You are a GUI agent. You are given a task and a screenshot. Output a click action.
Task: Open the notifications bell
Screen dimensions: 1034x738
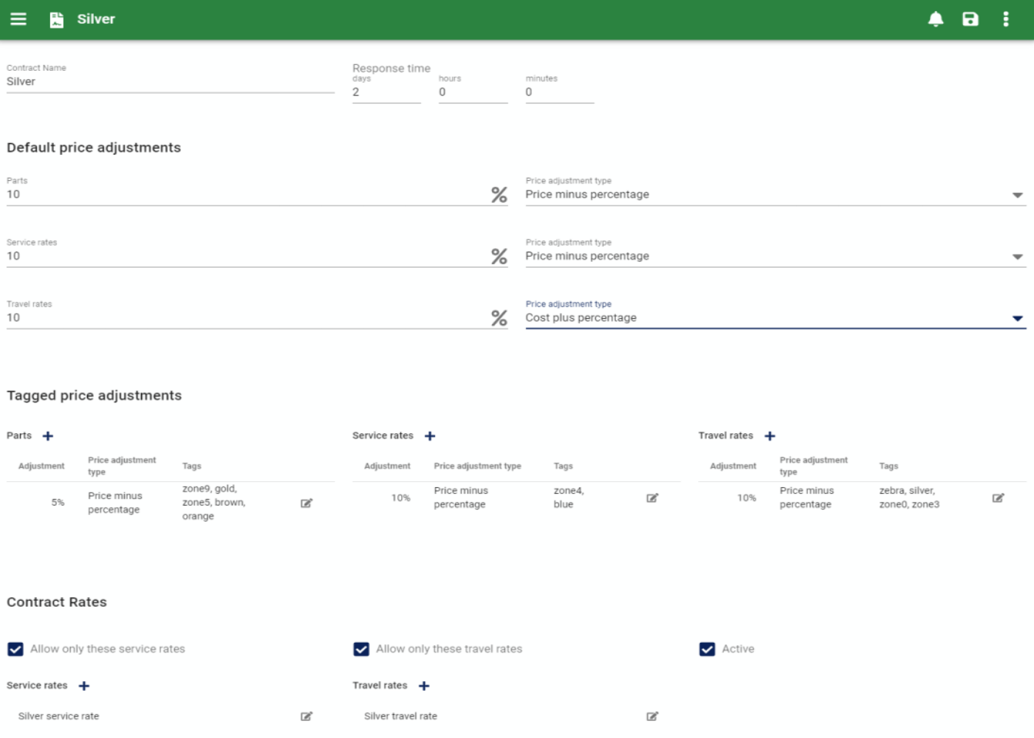tap(936, 19)
